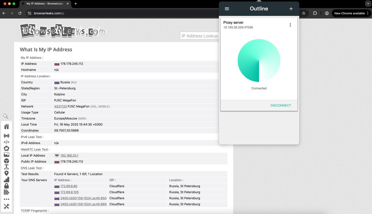Open the WebGL cube icon in sidebar
Screen dimensions: 372x214
coord(6,161)
